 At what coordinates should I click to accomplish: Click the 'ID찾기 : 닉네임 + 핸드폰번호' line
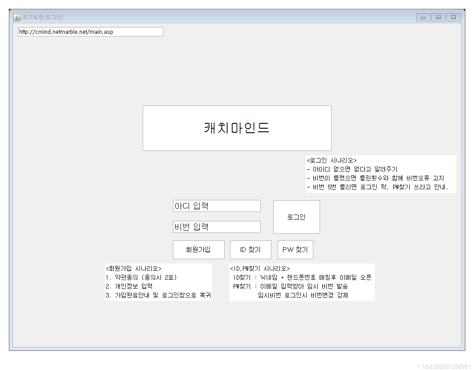302,277
